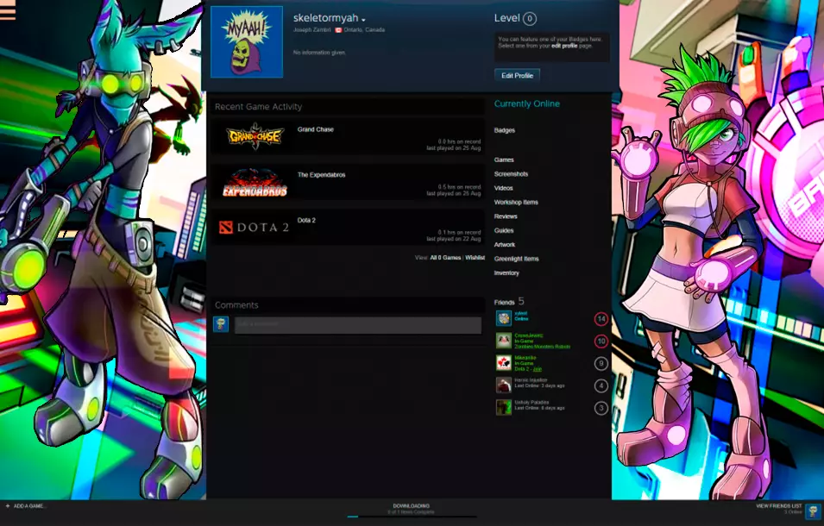Open the hamburger menu icon
Screen dimensions: 824x526
point(8,9)
